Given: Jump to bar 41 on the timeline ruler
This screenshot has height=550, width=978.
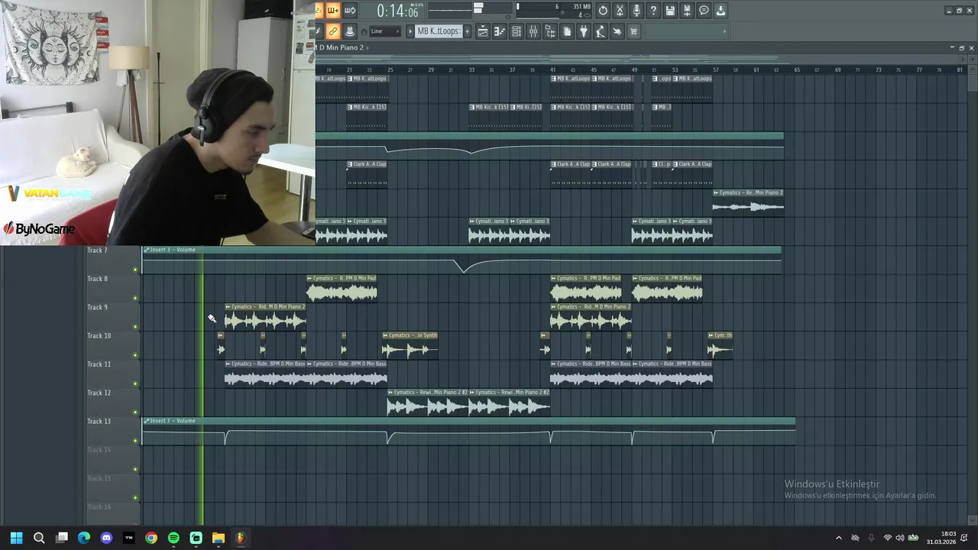Looking at the screenshot, I should tap(552, 70).
